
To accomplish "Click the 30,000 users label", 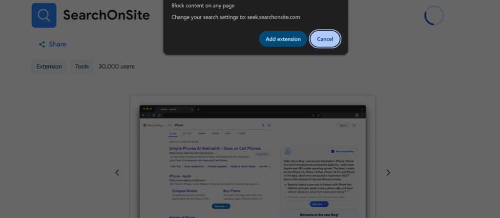I will (x=116, y=67).
